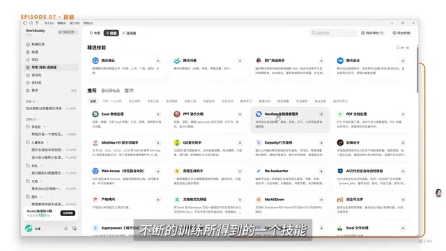Click the Web Access browser icon
Screen dimensions: 446x251
(95, 171)
